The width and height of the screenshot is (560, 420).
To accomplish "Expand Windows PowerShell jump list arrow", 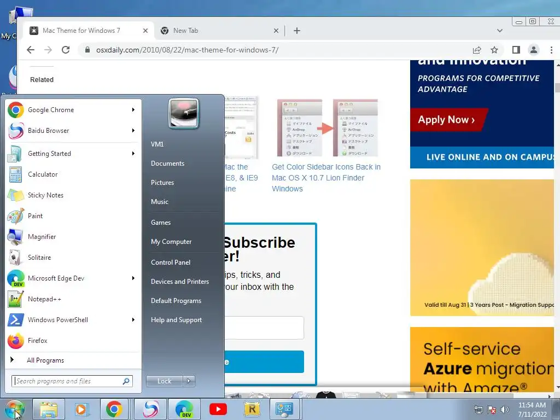I will [133, 319].
